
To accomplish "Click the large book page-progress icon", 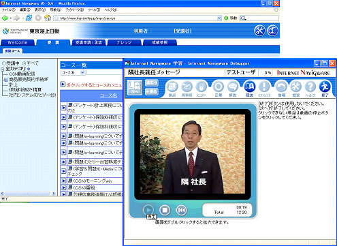I will pyautogui.click(x=135, y=87).
